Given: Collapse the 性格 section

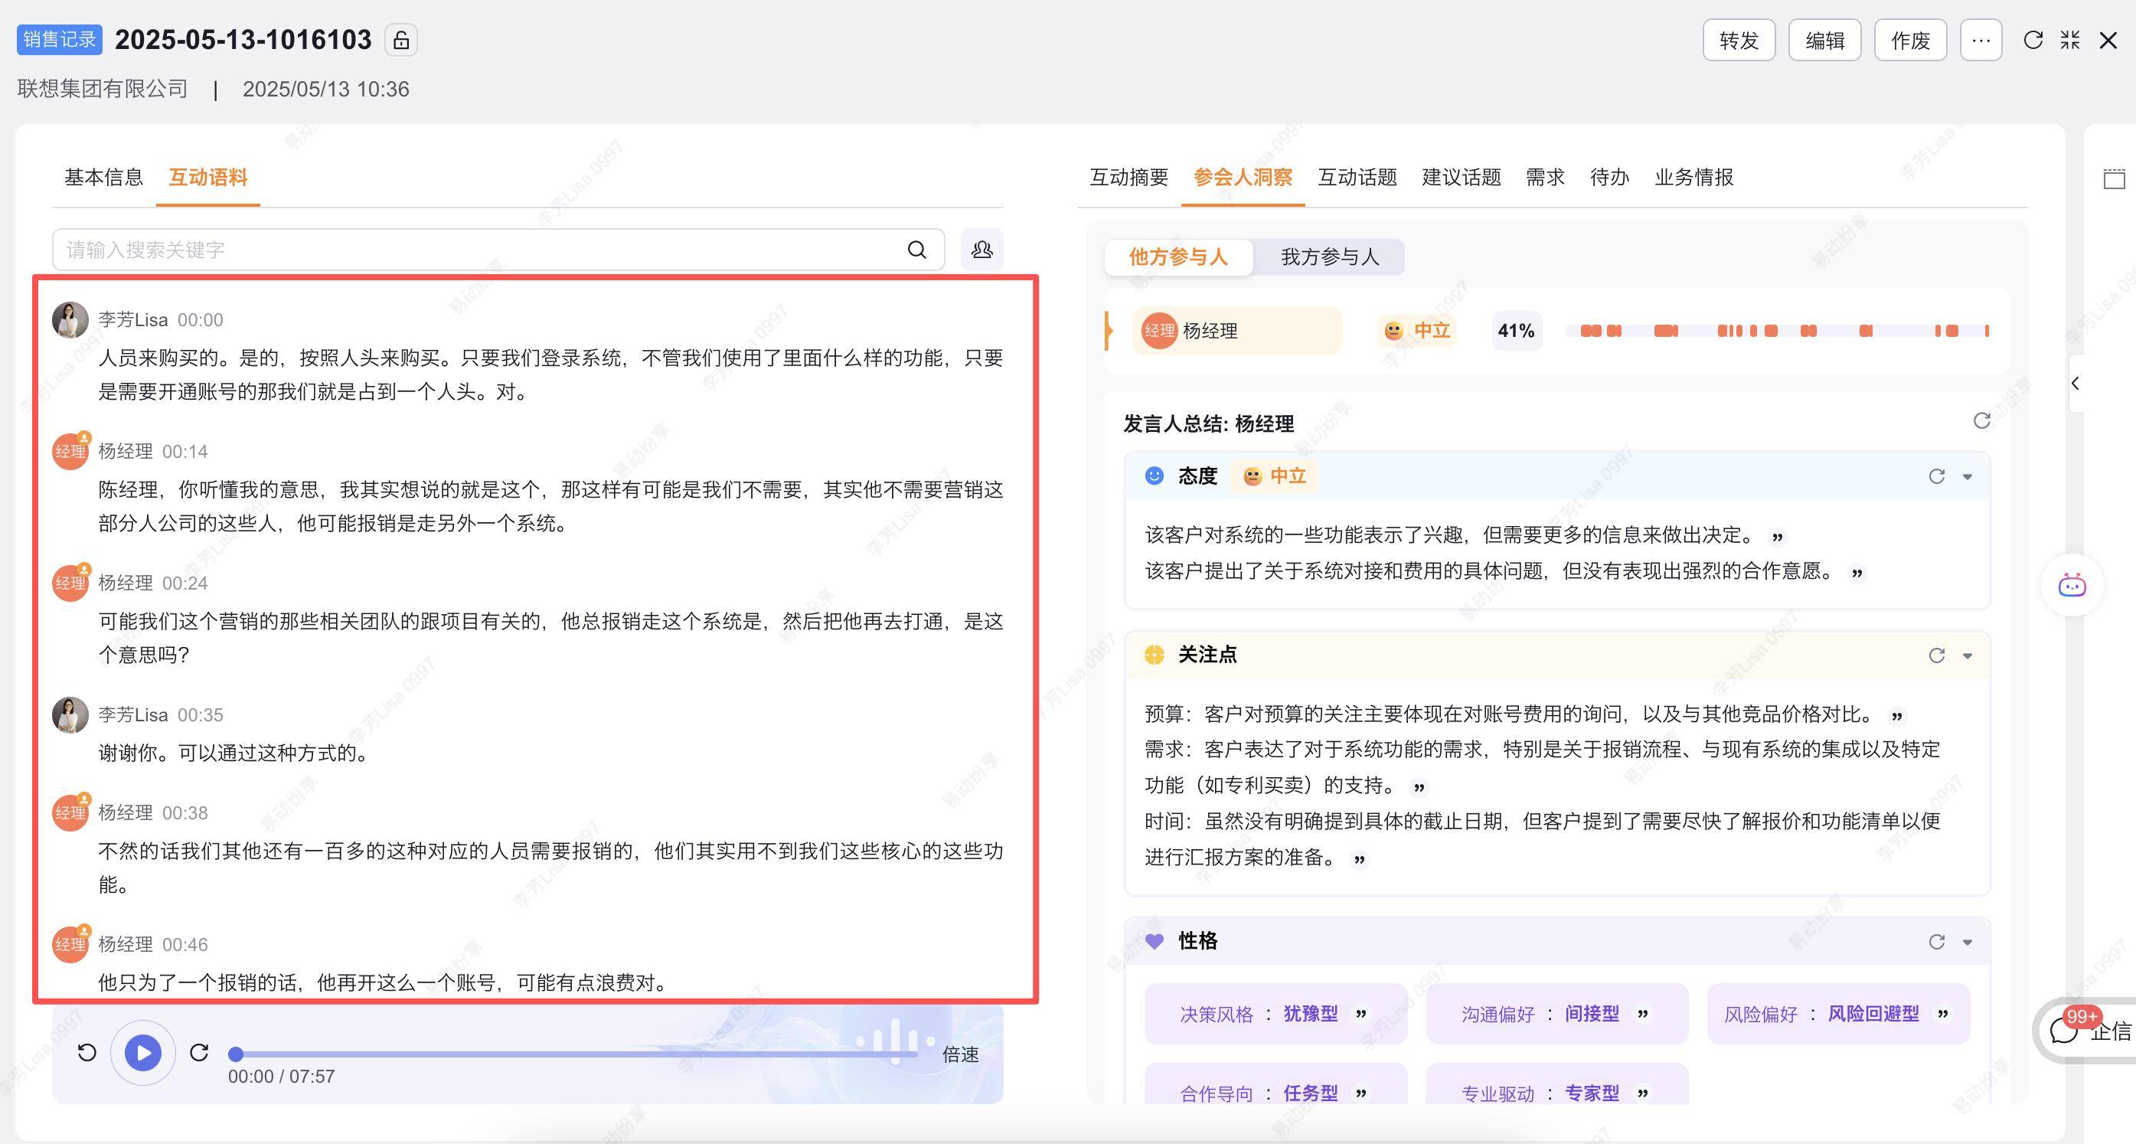Looking at the screenshot, I should pyautogui.click(x=1967, y=943).
